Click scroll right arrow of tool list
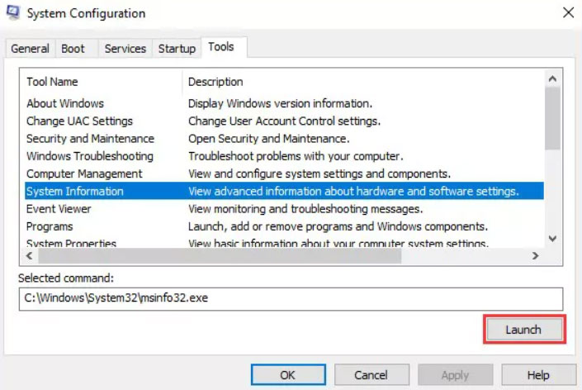 (535, 255)
